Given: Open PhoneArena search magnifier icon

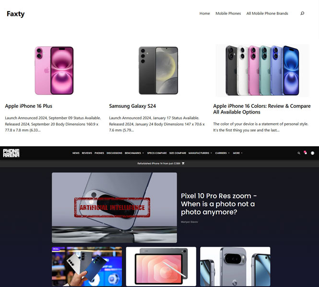Looking at the screenshot, I should pos(299,153).
